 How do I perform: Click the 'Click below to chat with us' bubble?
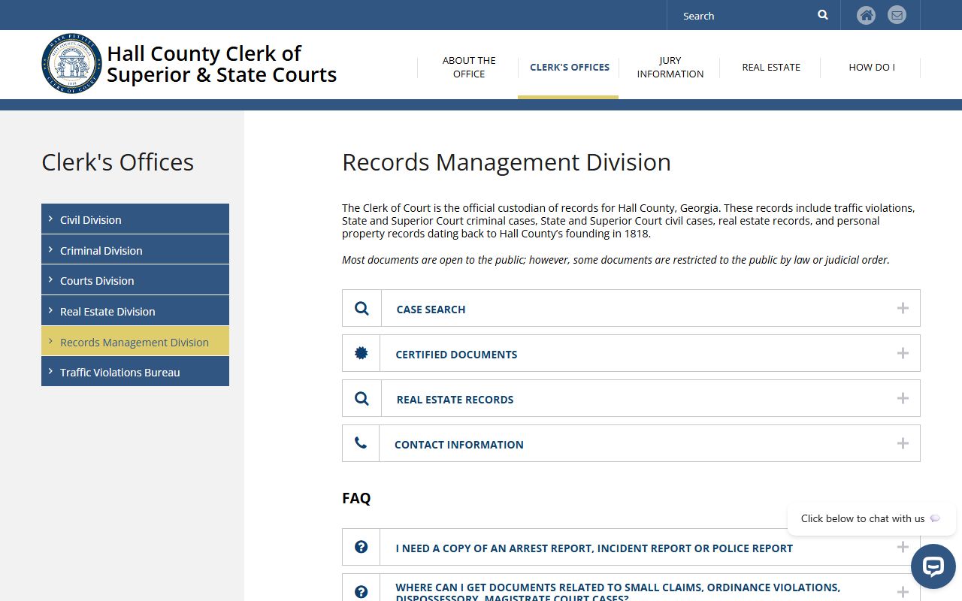pyautogui.click(x=872, y=518)
